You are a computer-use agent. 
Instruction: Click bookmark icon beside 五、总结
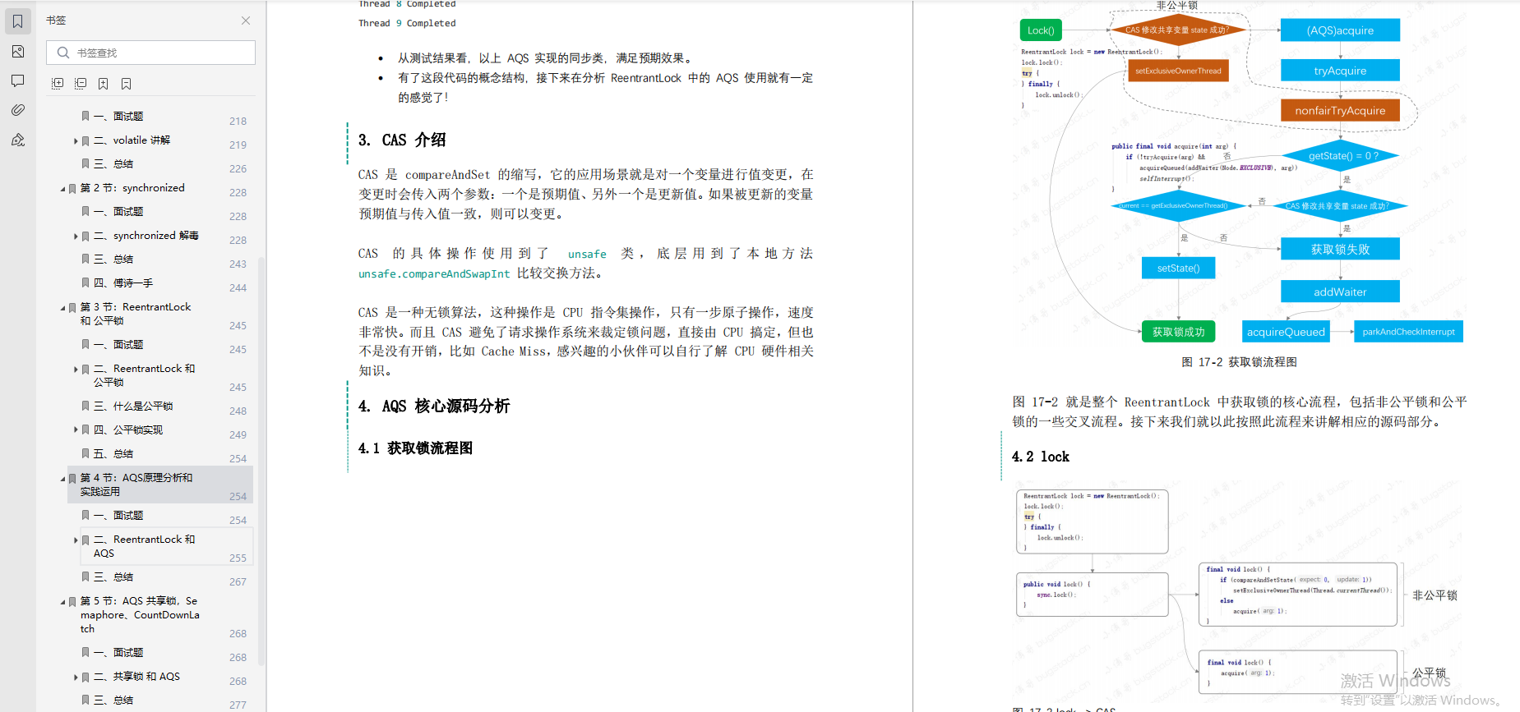click(x=85, y=454)
